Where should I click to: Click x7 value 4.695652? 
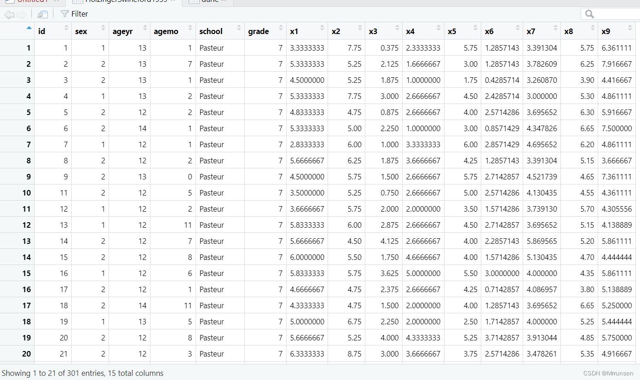click(542, 144)
